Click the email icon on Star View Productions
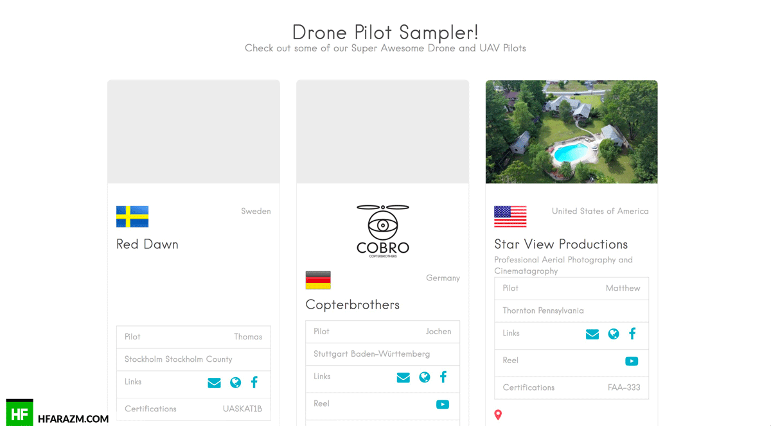Screen dimensions: 771x426 point(592,334)
